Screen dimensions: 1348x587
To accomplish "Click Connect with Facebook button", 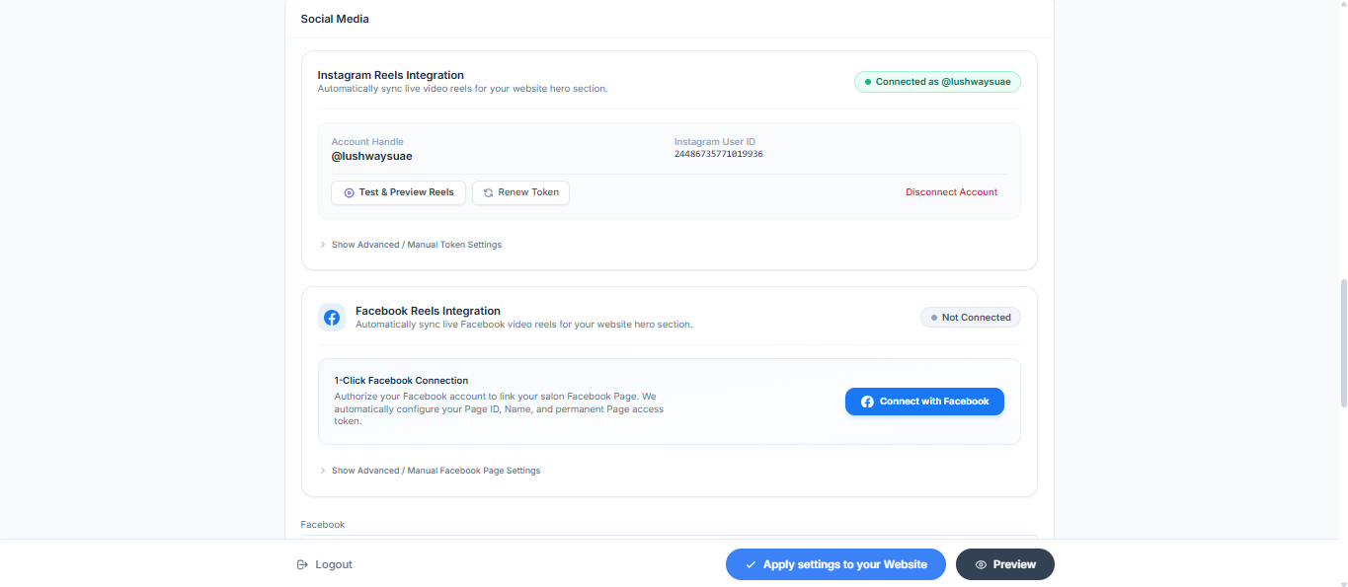I will click(x=924, y=402).
